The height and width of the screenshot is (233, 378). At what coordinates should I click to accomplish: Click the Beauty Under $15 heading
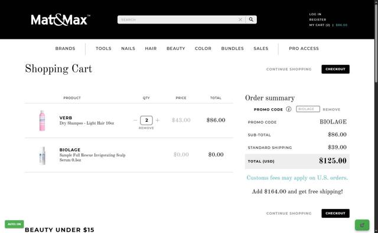tap(60, 230)
